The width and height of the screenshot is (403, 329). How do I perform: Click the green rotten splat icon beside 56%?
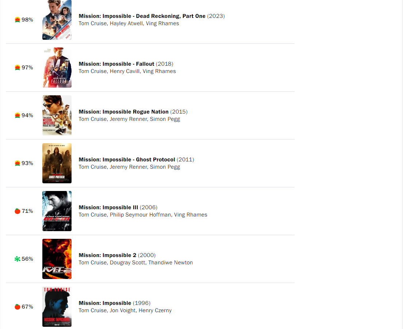pyautogui.click(x=17, y=259)
